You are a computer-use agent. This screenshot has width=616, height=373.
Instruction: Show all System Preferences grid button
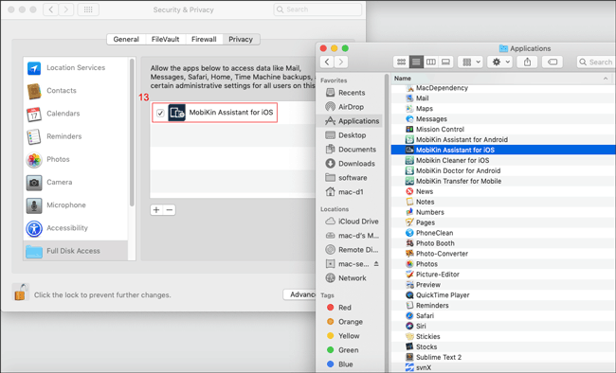[88, 9]
